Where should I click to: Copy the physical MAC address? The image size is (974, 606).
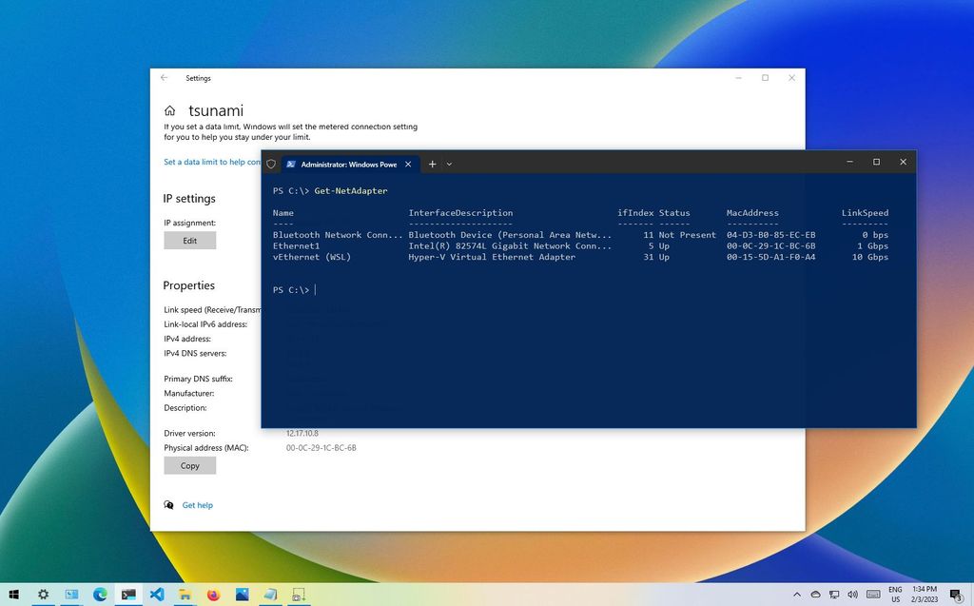[189, 465]
